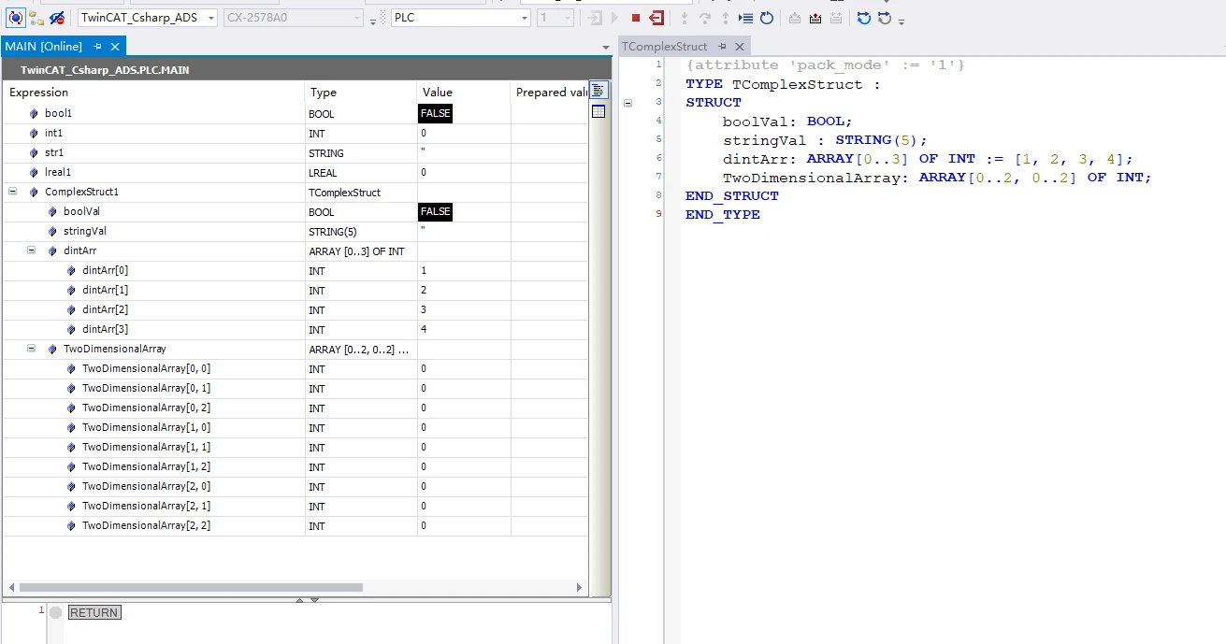Click the Step Over icon
The image size is (1226, 644).
point(705,18)
